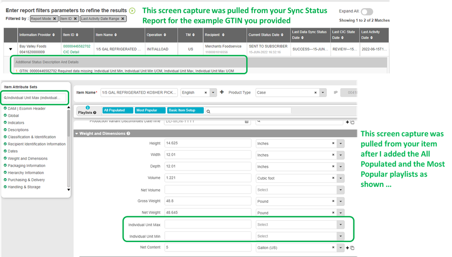Click the Item Name text field

(x=139, y=92)
